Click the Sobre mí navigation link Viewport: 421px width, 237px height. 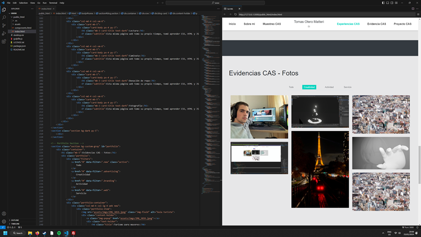click(x=249, y=24)
